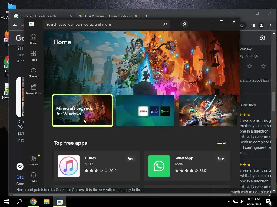The height and width of the screenshot is (207, 277).
Task: Open the network icon in system tray
Action: pos(236,202)
